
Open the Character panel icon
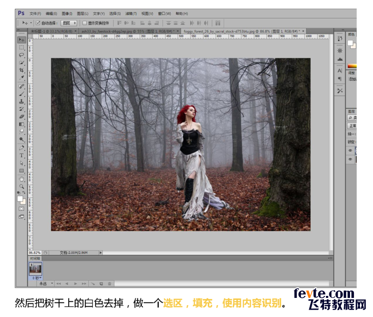(340, 71)
